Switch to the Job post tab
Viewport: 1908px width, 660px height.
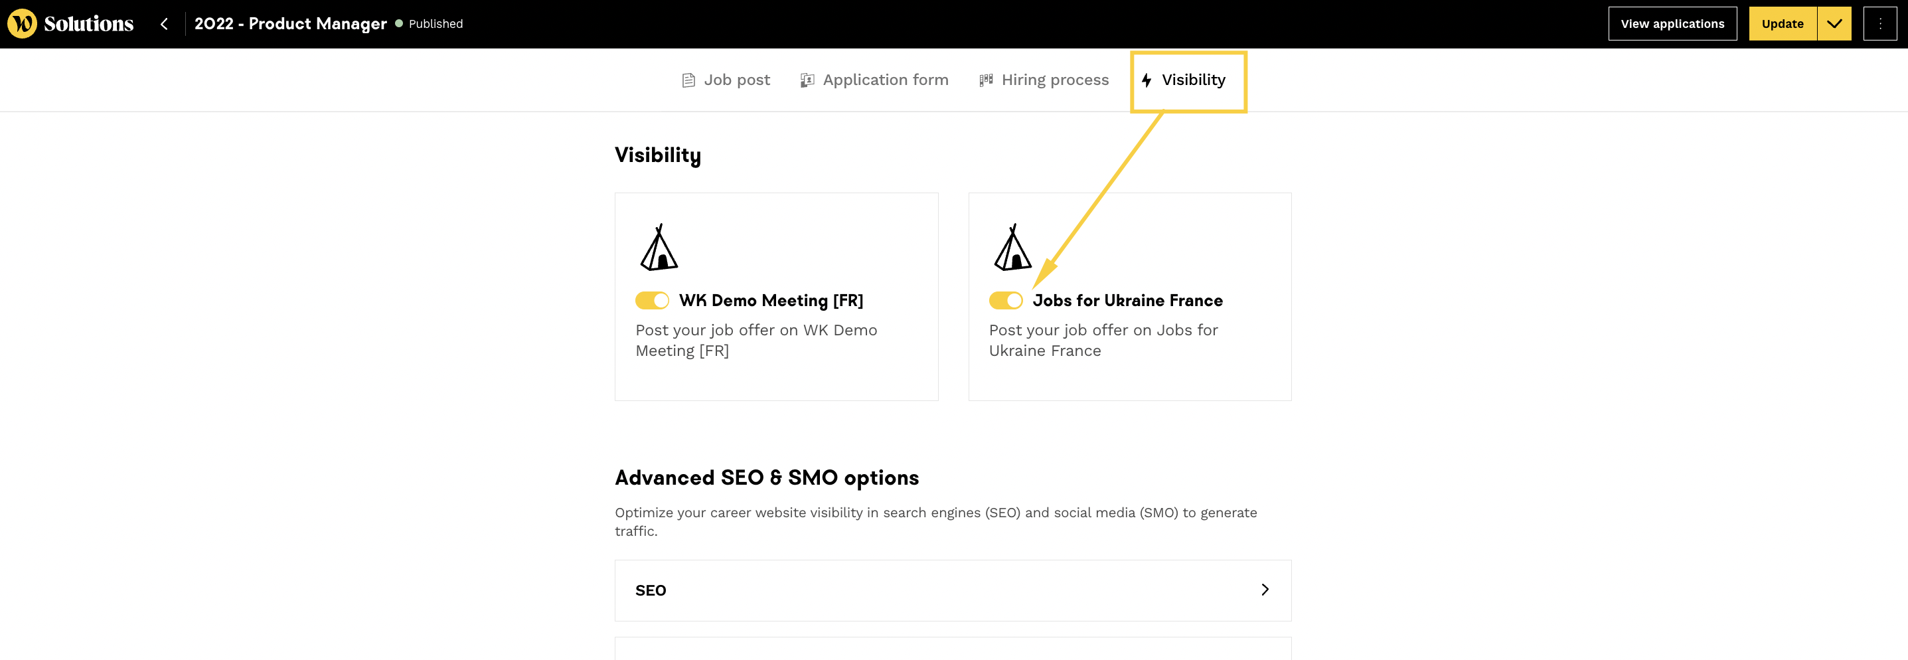pyautogui.click(x=726, y=80)
